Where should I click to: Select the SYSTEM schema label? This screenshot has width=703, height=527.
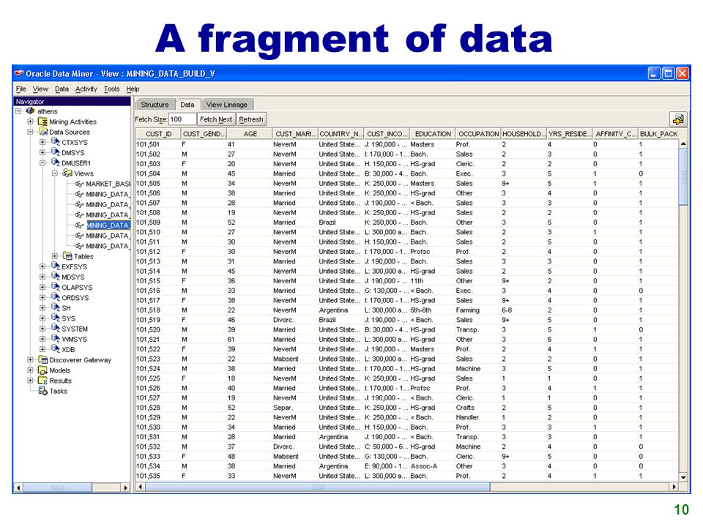coord(75,329)
